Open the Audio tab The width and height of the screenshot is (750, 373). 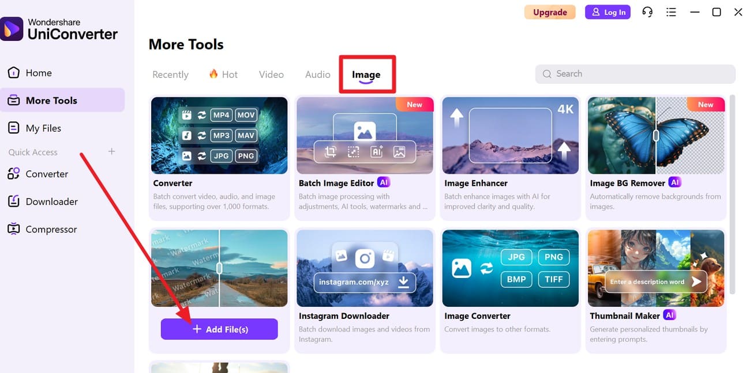(x=317, y=74)
